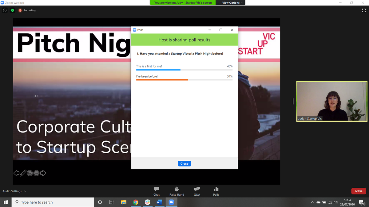Click the 54% result value
369x207 pixels.
(229, 76)
